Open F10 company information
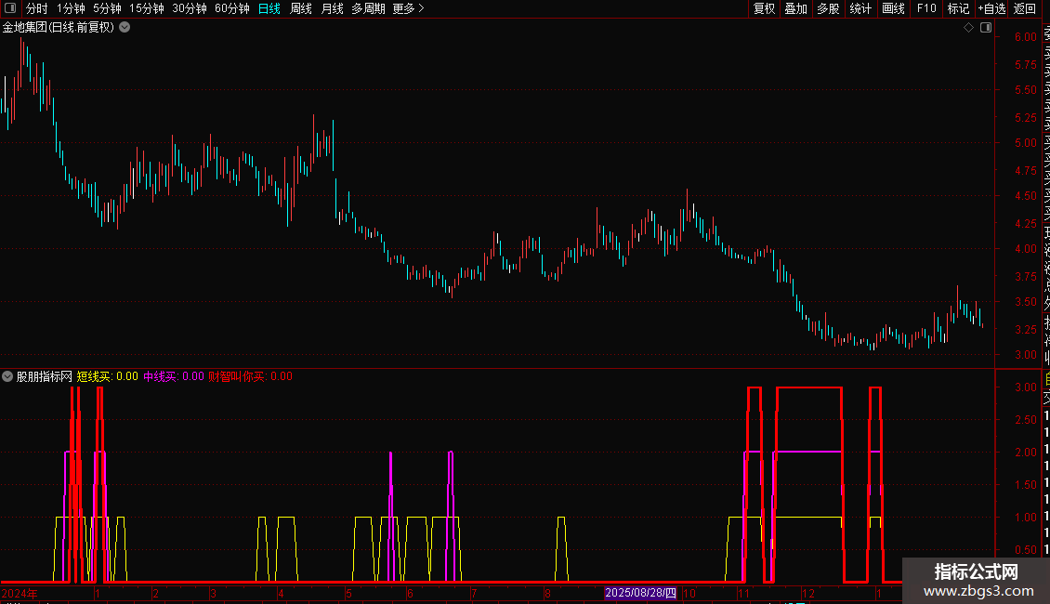Screen dimensions: 1050x604 (x=926, y=8)
